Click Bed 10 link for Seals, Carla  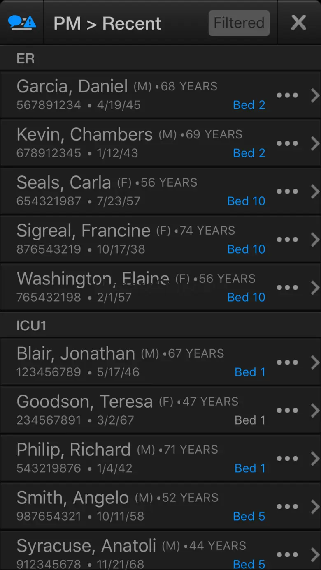(246, 201)
